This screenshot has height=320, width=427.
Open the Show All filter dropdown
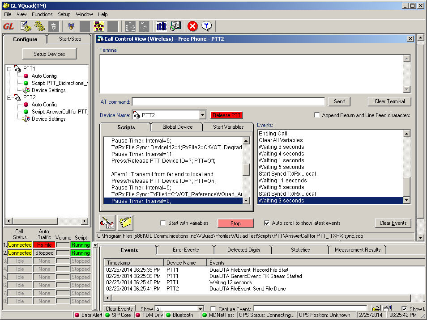coord(201,308)
